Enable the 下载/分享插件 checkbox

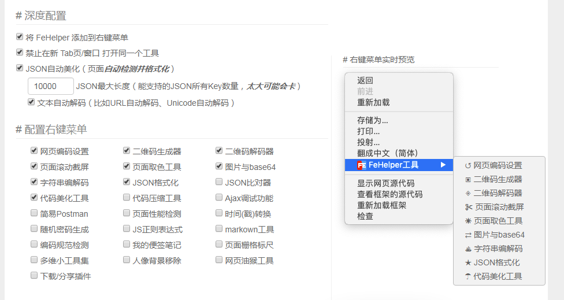[34, 275]
